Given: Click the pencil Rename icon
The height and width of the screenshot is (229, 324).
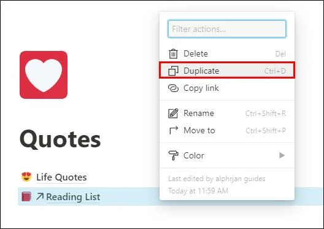Looking at the screenshot, I should point(173,113).
